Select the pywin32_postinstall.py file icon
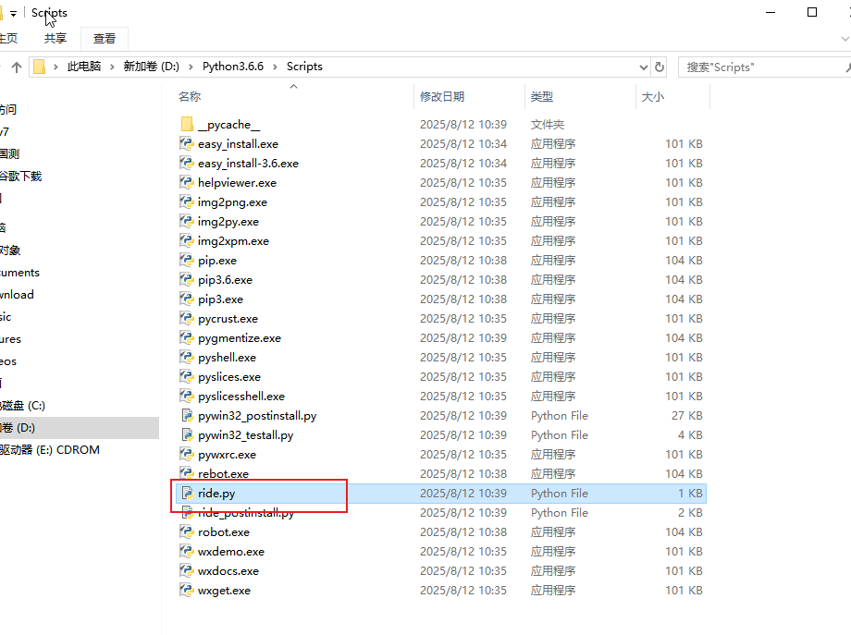851x635 pixels. pos(187,416)
